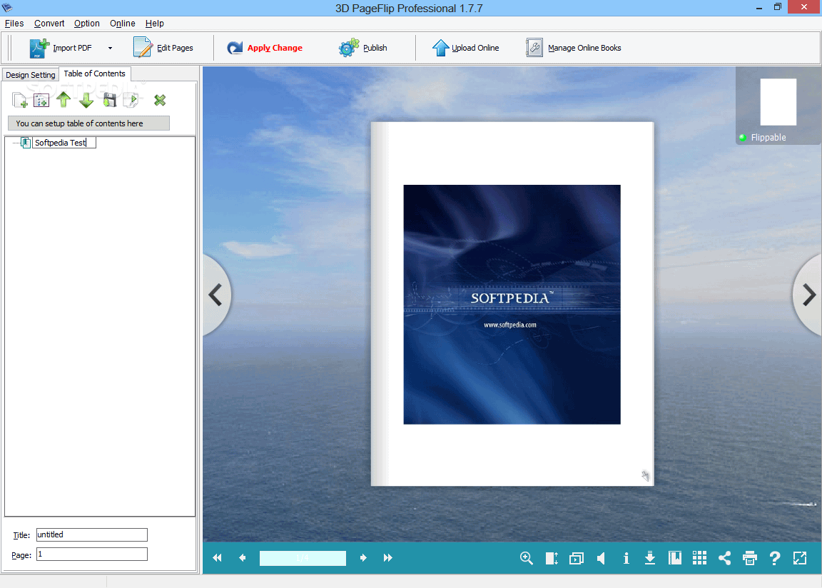The image size is (822, 588).
Task: Click the page fit/resize icon
Action: pos(552,558)
